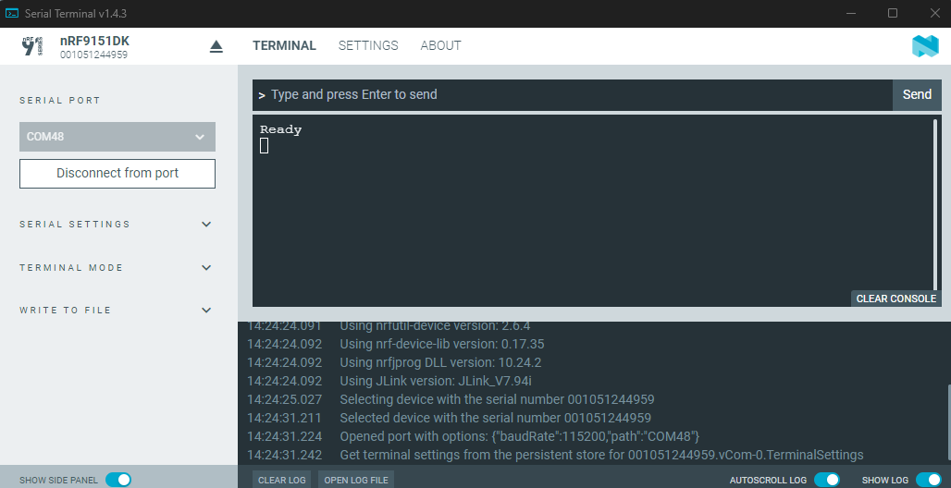Click the Nordic Semiconductor logo
The height and width of the screenshot is (488, 951).
tap(925, 46)
